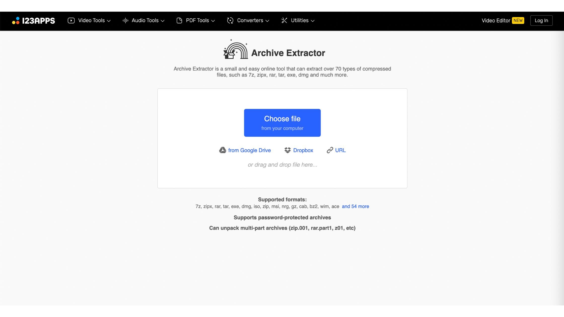Select Utilities menu item
The image size is (564, 317).
pyautogui.click(x=298, y=20)
